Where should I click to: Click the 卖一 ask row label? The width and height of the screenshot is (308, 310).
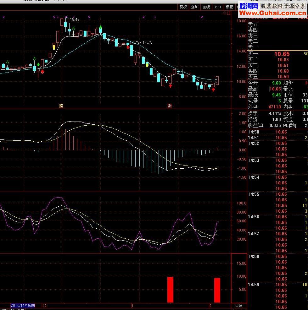[253, 47]
